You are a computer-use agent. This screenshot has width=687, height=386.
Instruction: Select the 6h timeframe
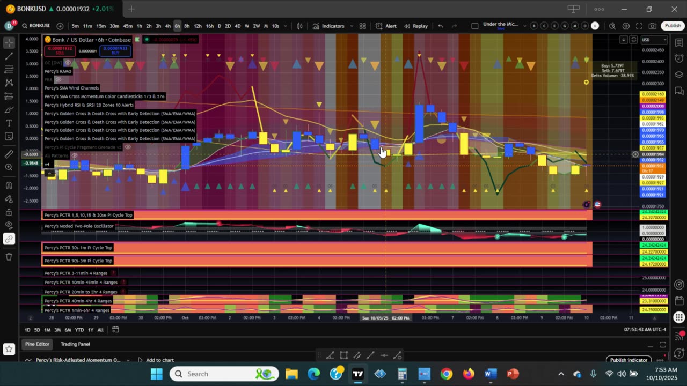coord(177,26)
